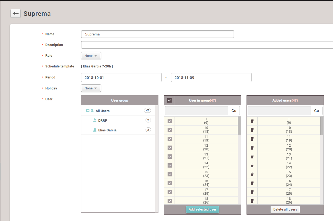Uncheck the checkbox for user 11 (19)
The width and height of the screenshot is (333, 221).
(x=170, y=139)
